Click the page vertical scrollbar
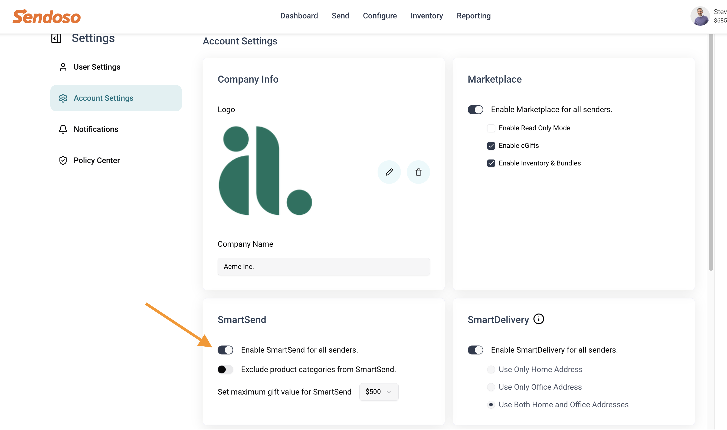 pyautogui.click(x=711, y=152)
